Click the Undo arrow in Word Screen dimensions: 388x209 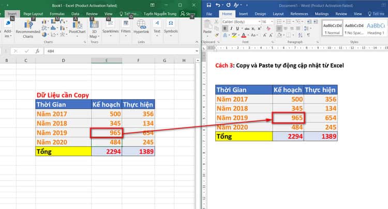[217, 5]
